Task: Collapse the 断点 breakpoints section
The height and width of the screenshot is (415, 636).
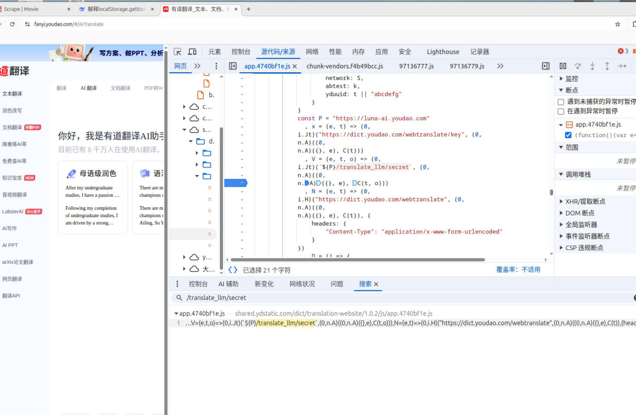Action: [x=562, y=90]
